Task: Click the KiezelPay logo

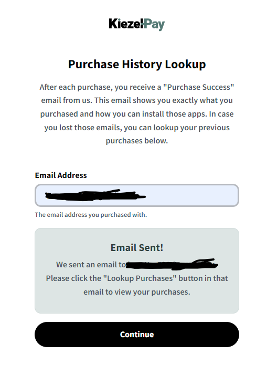Action: (x=137, y=24)
